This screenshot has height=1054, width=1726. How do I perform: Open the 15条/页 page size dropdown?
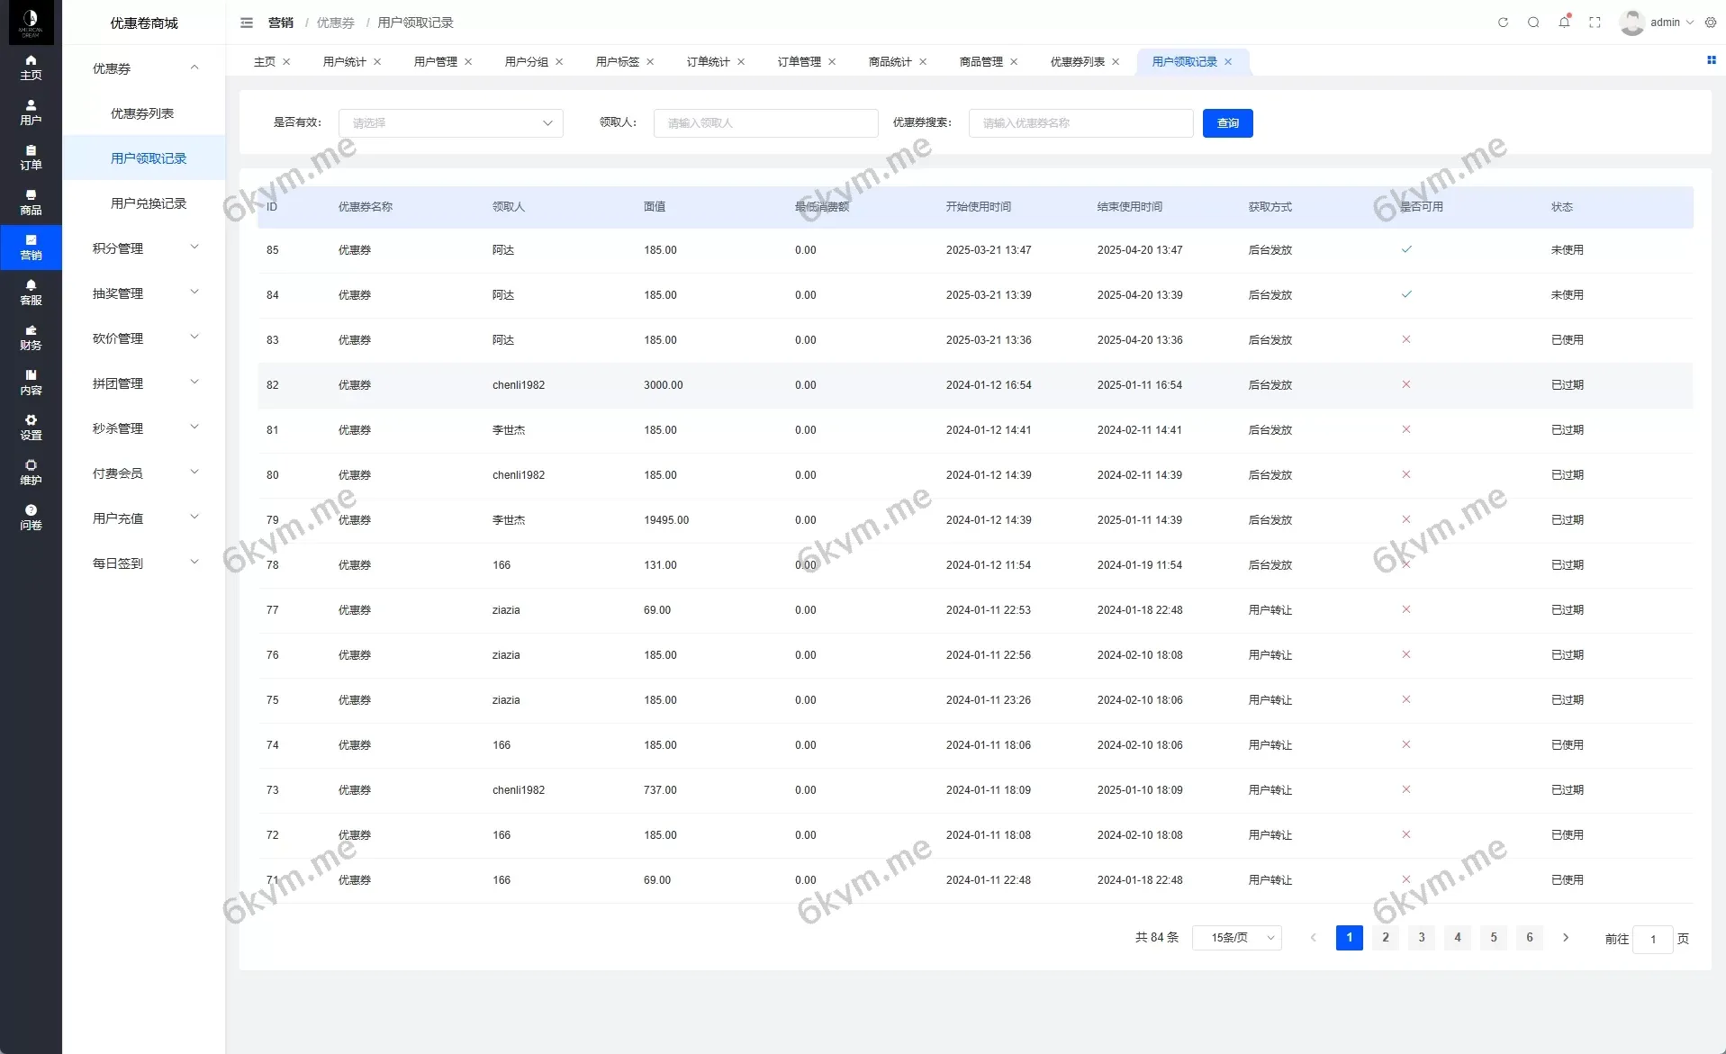coord(1236,938)
